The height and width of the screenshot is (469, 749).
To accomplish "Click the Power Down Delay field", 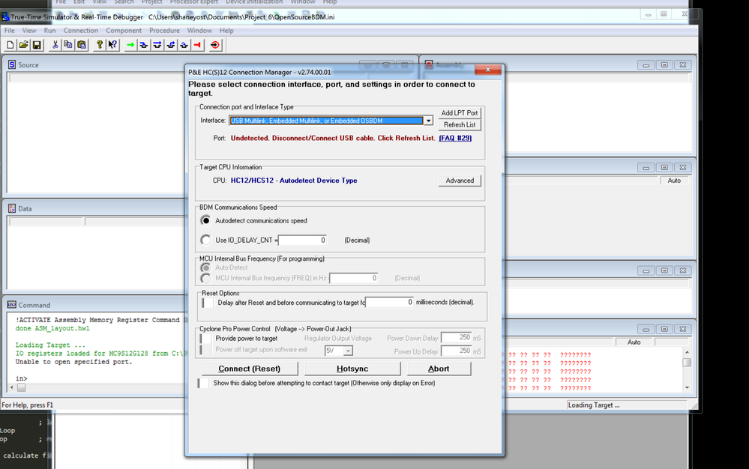I will coord(456,337).
